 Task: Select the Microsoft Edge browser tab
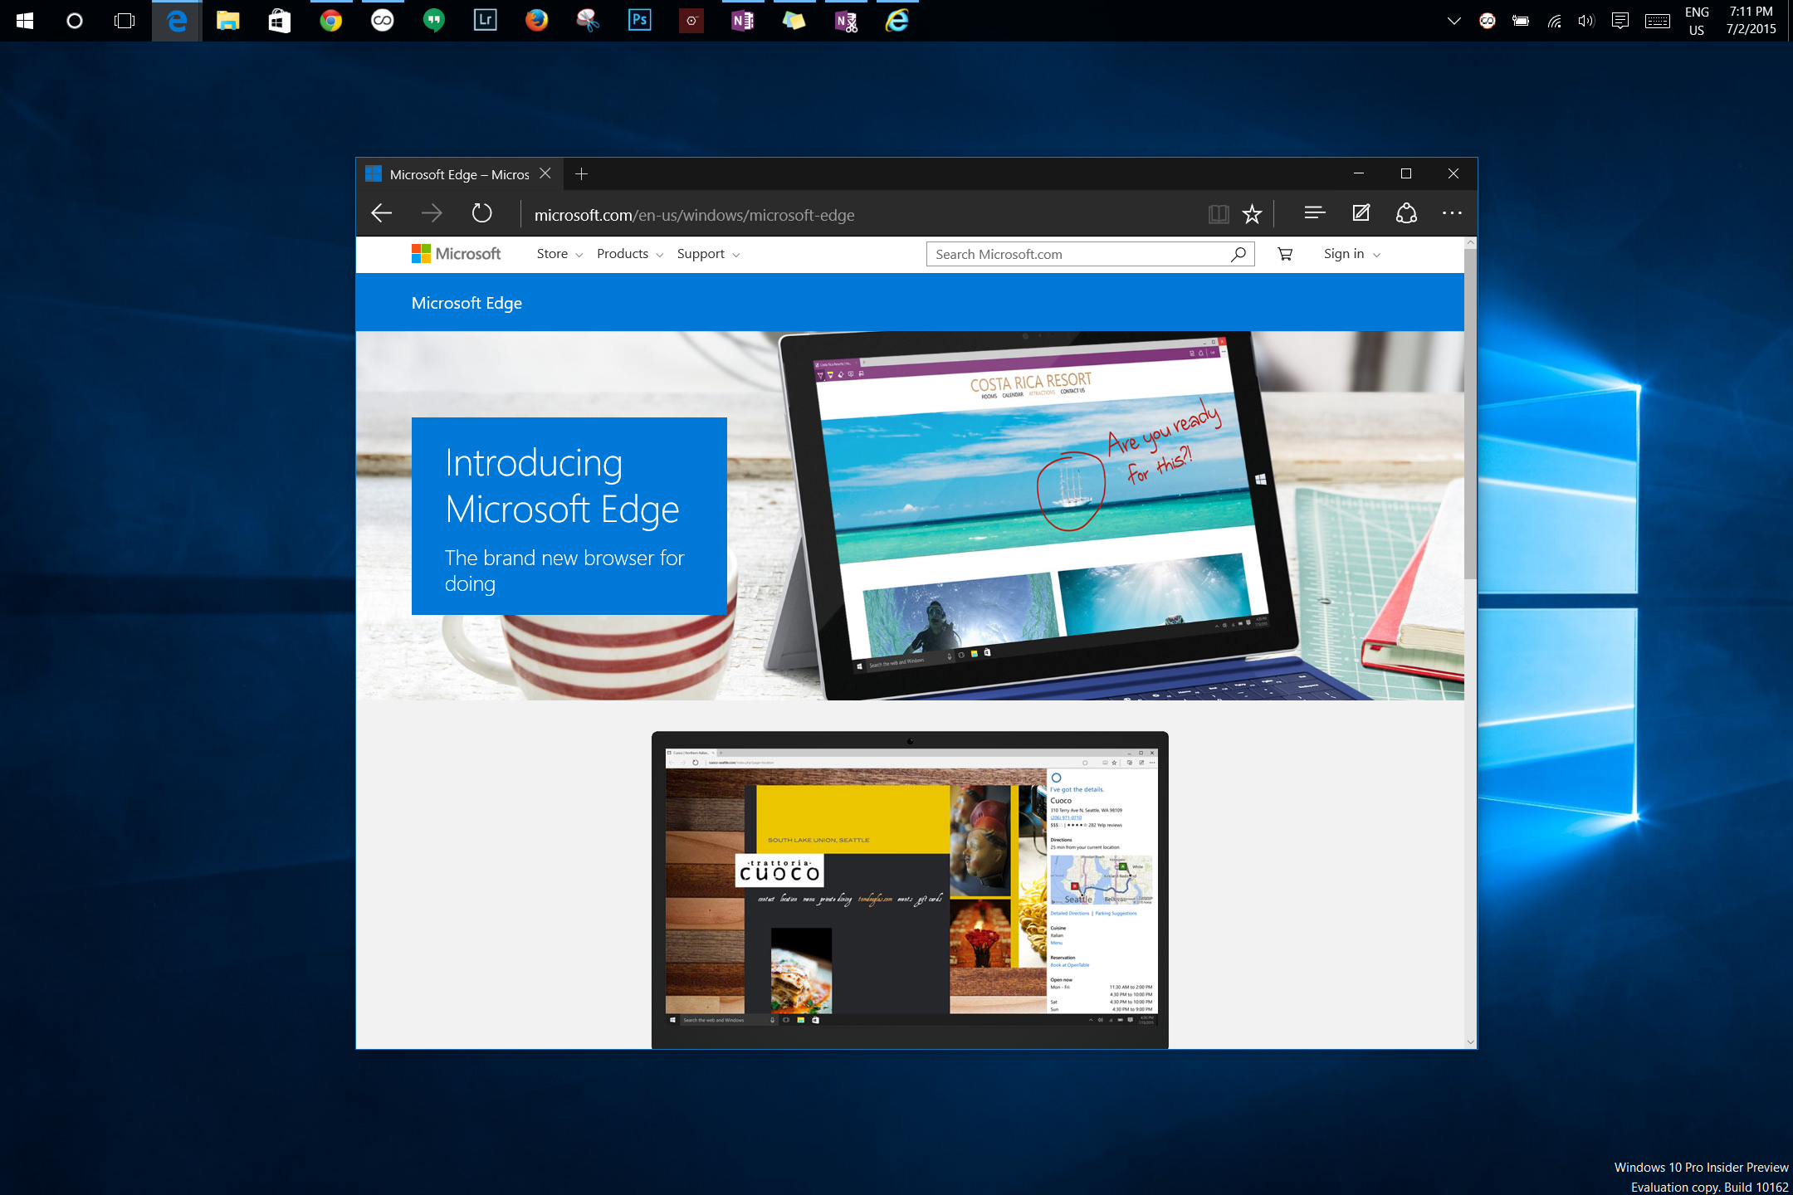(458, 174)
